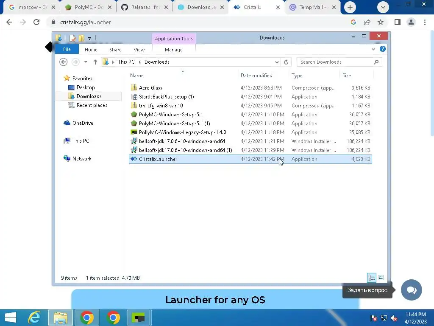Select Network in the navigation pane

(82, 159)
